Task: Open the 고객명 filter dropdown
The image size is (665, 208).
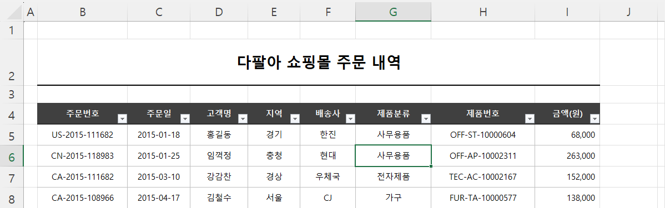Action: tap(243, 119)
